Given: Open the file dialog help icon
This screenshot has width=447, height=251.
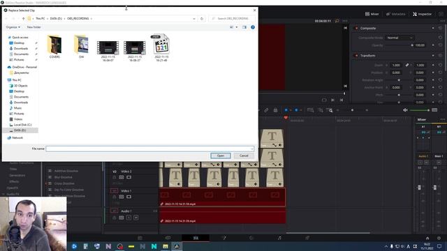Looking at the screenshot, I should click(x=253, y=27).
